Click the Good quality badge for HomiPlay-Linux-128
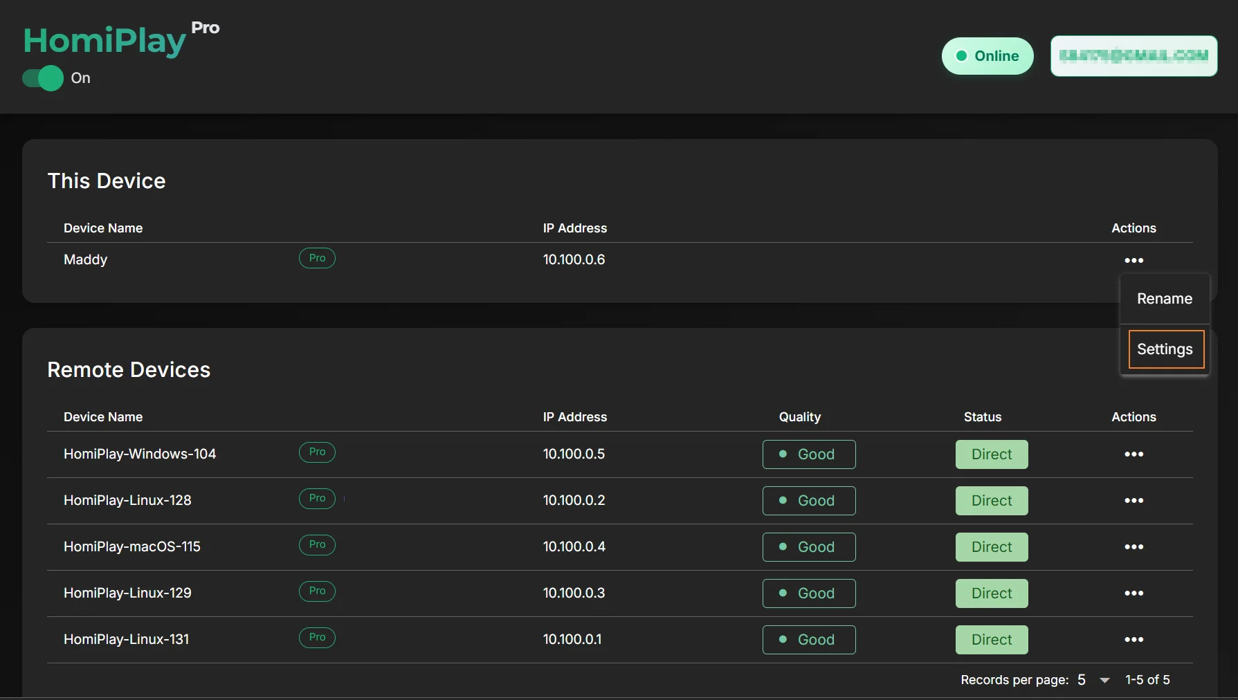Screen dimensions: 1238x700 coord(808,501)
